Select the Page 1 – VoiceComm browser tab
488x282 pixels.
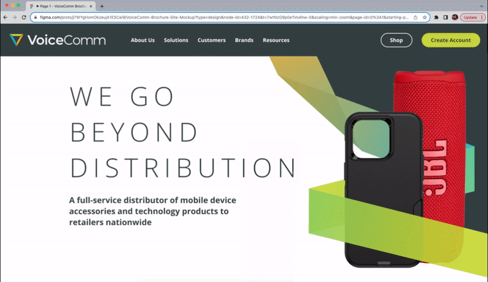click(60, 6)
